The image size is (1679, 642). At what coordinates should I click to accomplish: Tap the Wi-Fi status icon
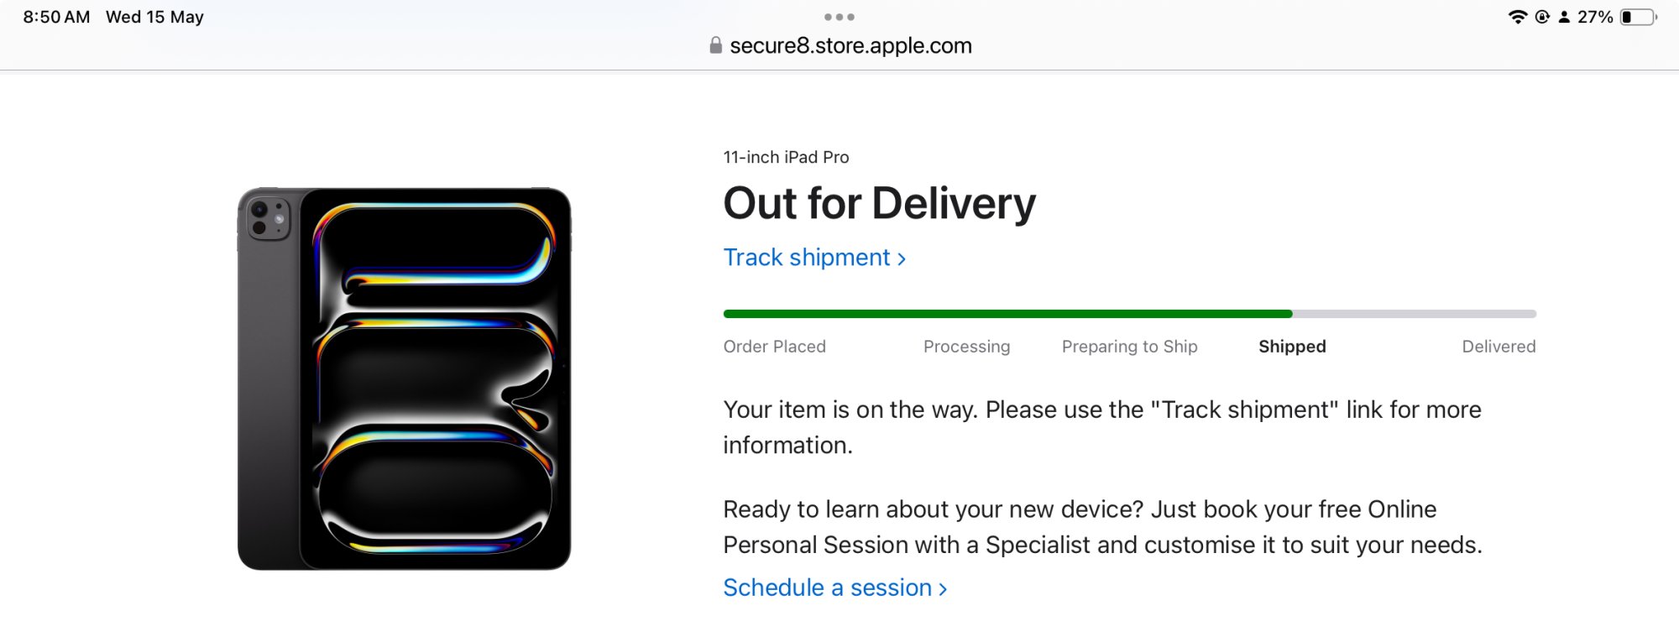point(1517,17)
